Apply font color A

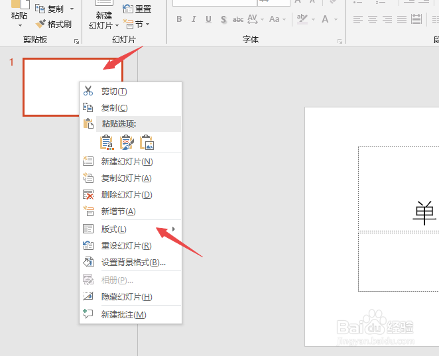click(325, 19)
